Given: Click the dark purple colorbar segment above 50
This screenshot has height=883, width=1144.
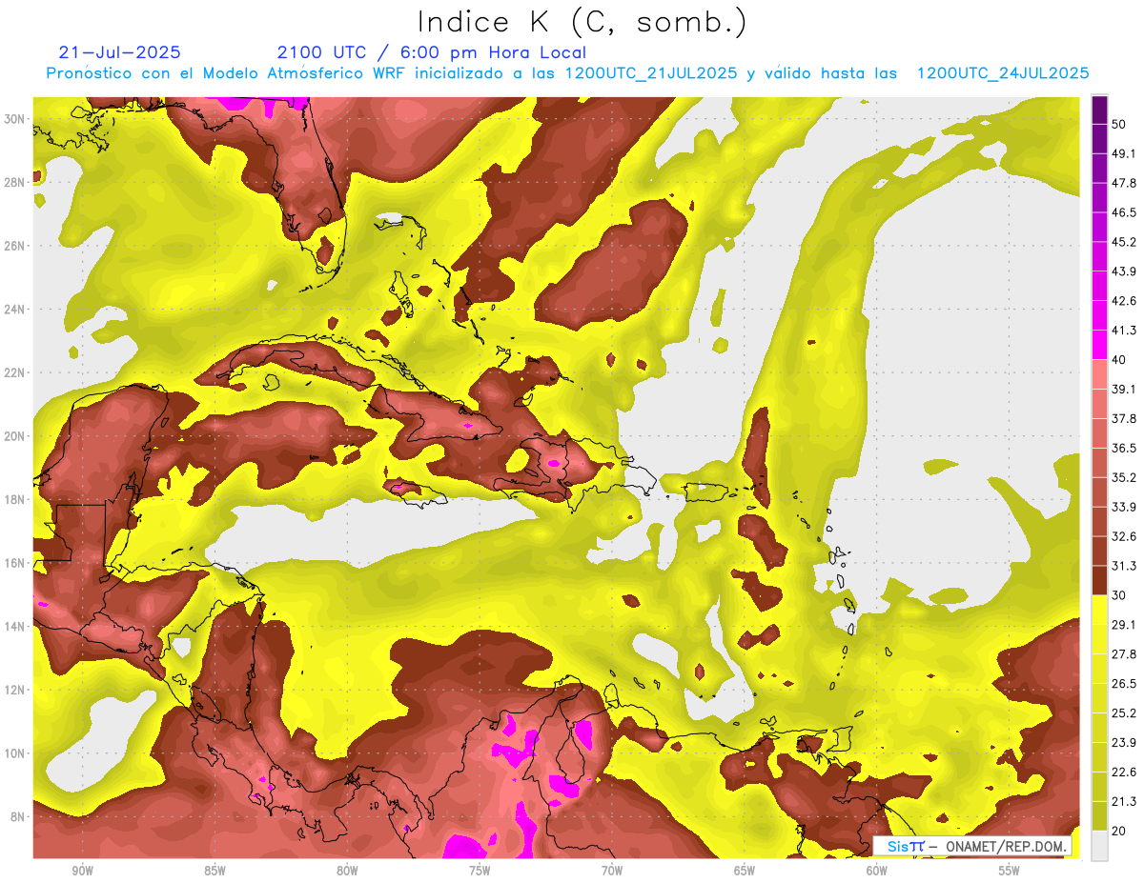Looking at the screenshot, I should point(1099,110).
